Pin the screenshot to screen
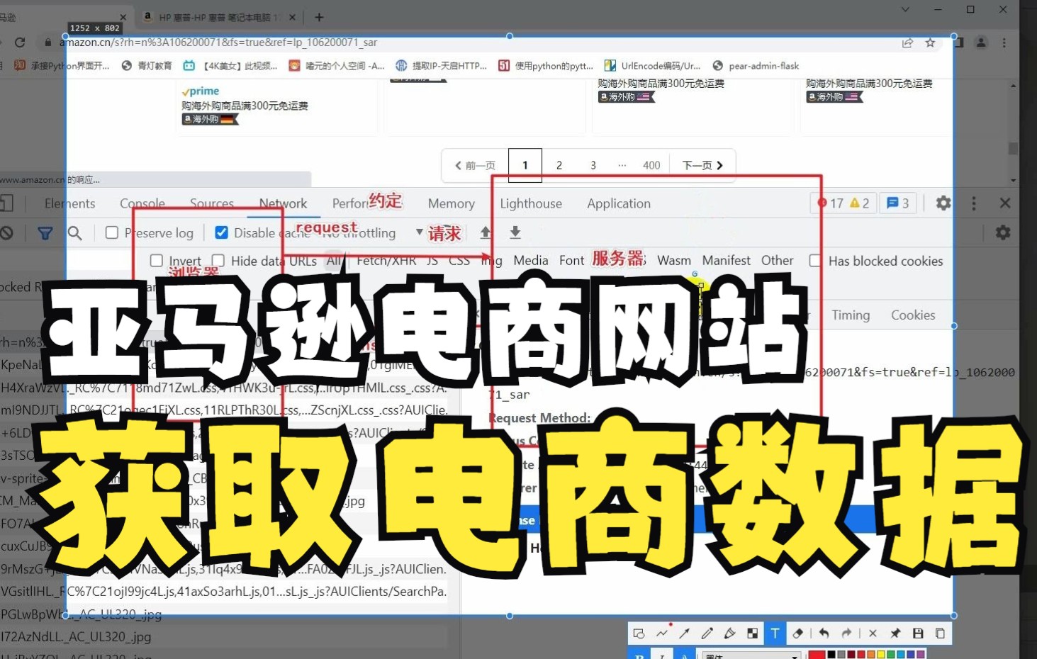This screenshot has width=1037, height=659. tap(895, 633)
